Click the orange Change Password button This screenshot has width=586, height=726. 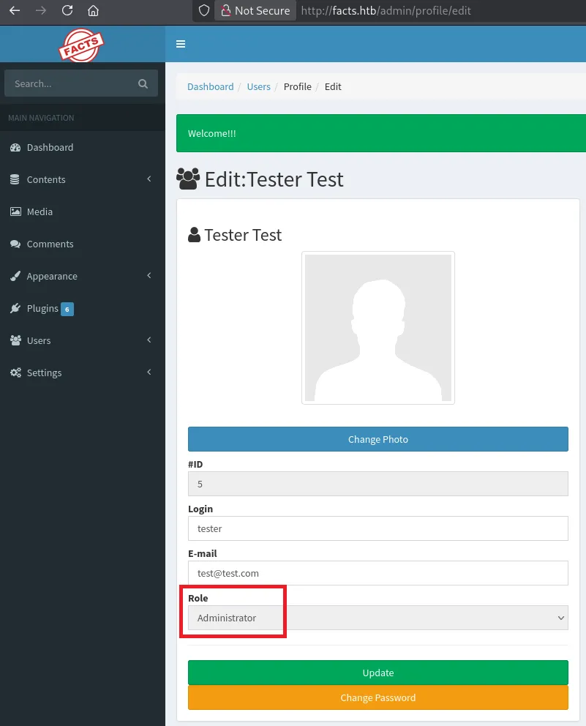[377, 697]
